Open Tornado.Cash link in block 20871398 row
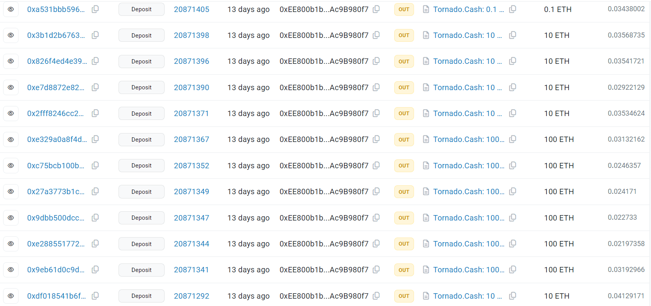This screenshot has height=306, width=651. coord(467,35)
